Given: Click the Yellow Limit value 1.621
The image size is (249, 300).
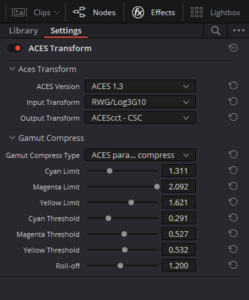Looking at the screenshot, I should tap(179, 202).
